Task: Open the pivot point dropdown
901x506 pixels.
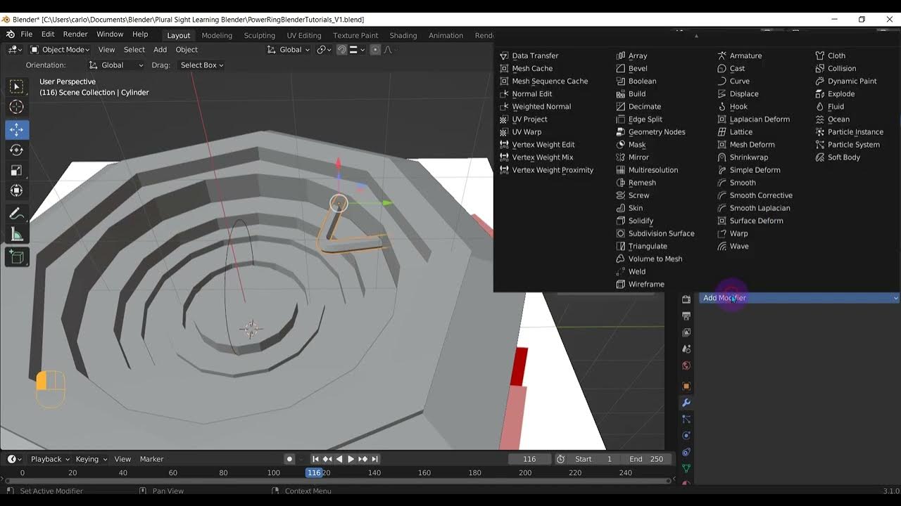Action: tap(324, 50)
